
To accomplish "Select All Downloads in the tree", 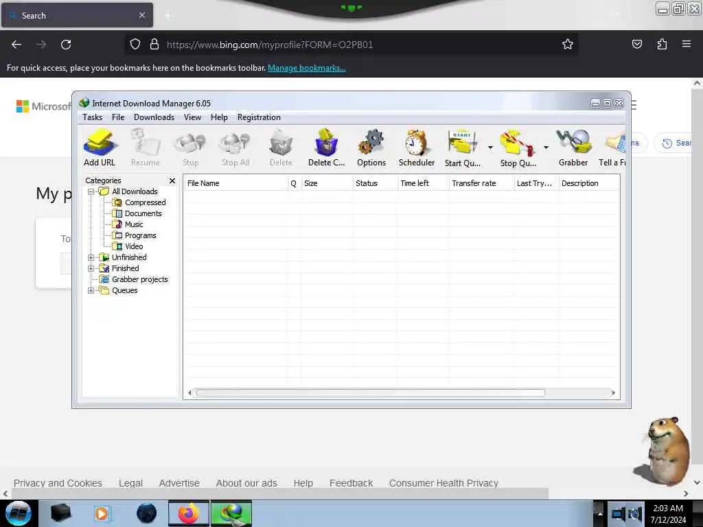I will pyautogui.click(x=135, y=191).
